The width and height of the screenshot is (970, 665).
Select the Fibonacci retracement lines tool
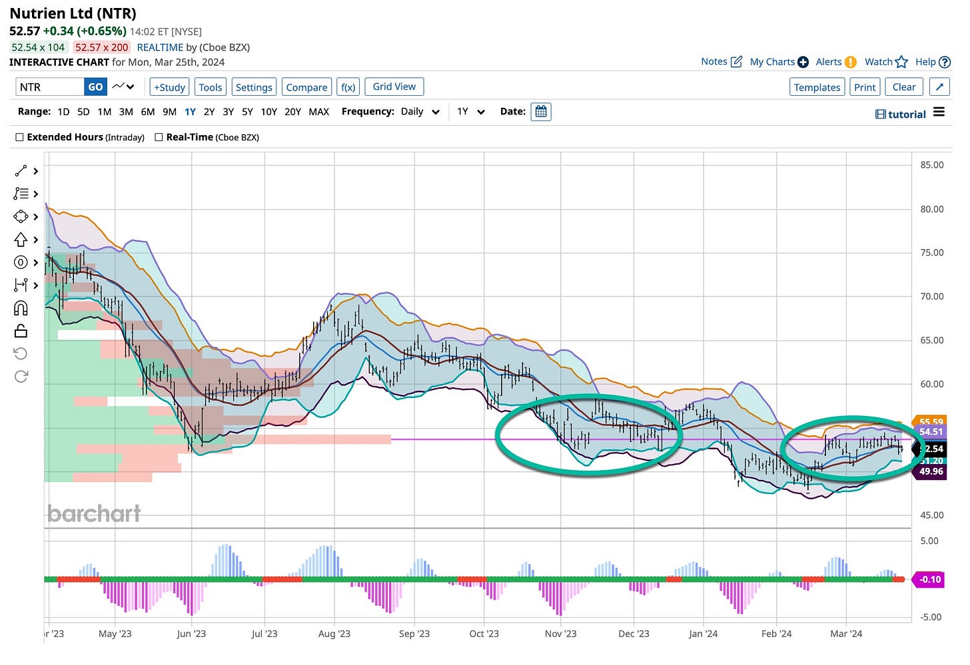(21, 194)
